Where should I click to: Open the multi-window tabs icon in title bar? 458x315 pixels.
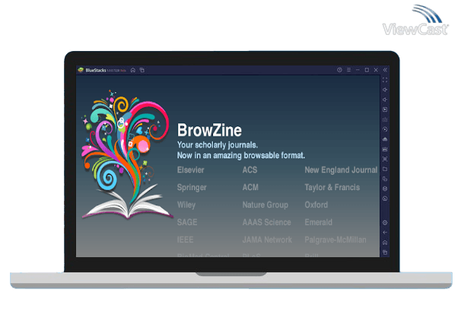pos(142,70)
